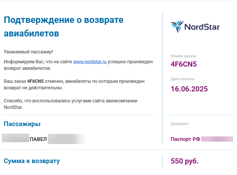
Task: Click the Спасибо, что воспользовались paragraph
Action: click(70, 104)
